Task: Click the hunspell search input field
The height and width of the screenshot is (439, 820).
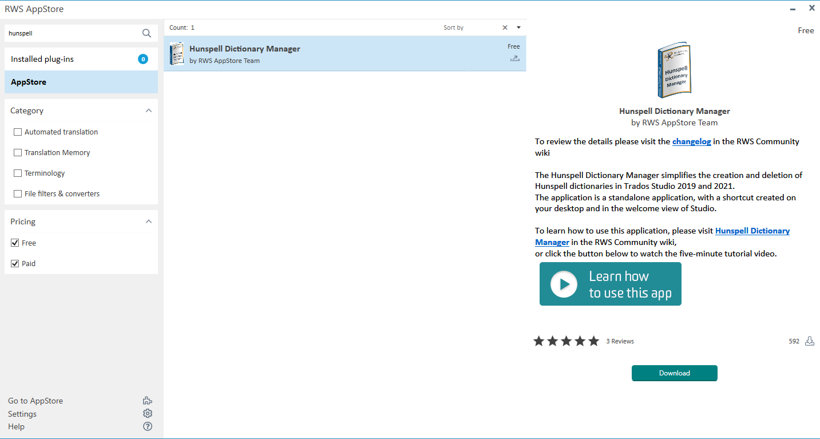Action: click(x=73, y=33)
